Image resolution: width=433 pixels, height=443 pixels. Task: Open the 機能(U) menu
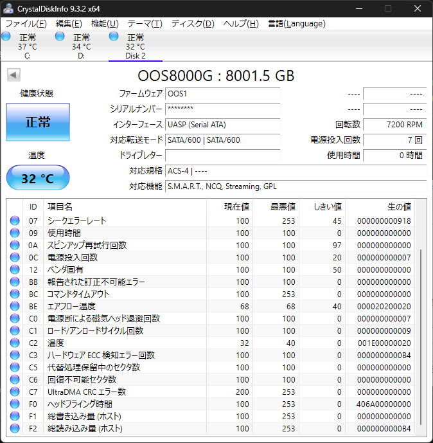tap(105, 24)
